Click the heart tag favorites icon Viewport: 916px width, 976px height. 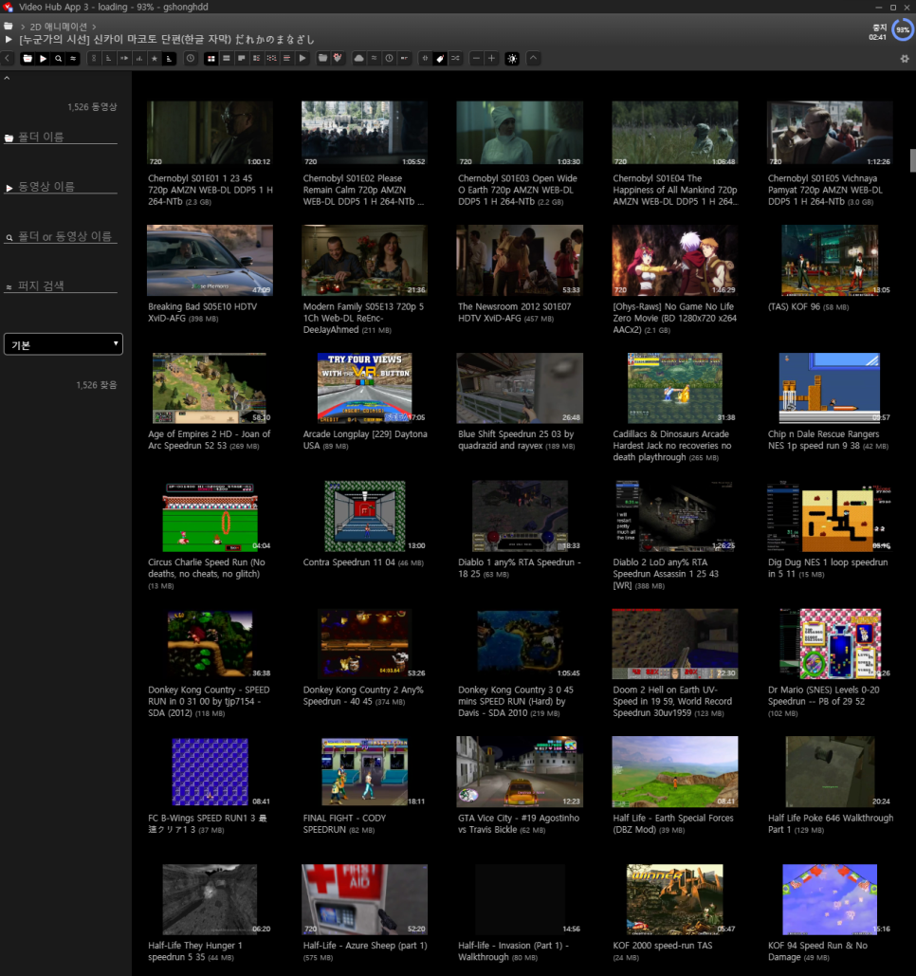(338, 58)
